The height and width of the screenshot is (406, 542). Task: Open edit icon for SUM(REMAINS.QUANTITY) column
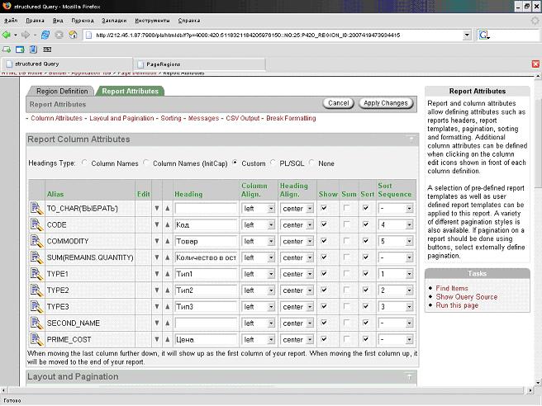click(36, 257)
